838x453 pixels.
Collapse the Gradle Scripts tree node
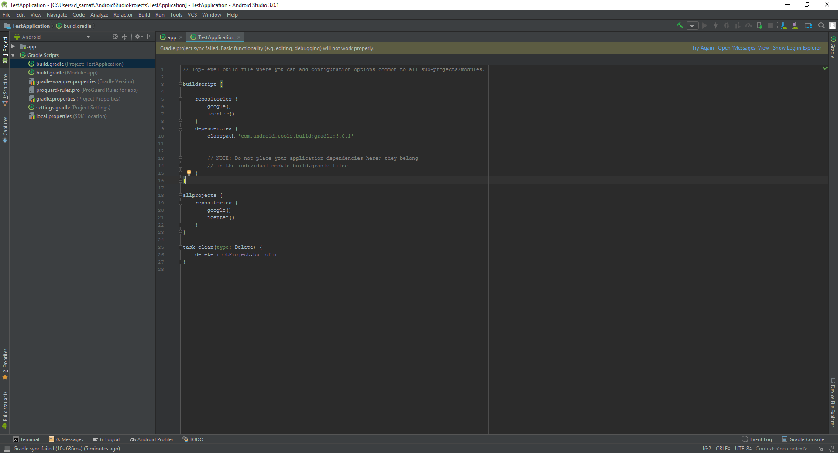[x=13, y=55]
